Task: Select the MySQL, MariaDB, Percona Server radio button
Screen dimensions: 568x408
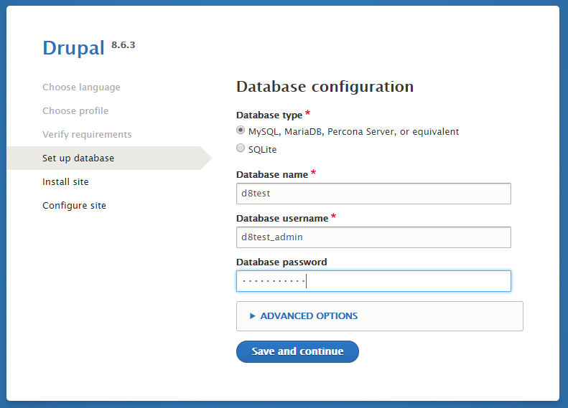Action: tap(241, 131)
